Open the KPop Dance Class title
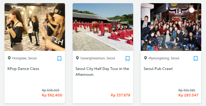Screen dimensions: 206x106 point(24,69)
